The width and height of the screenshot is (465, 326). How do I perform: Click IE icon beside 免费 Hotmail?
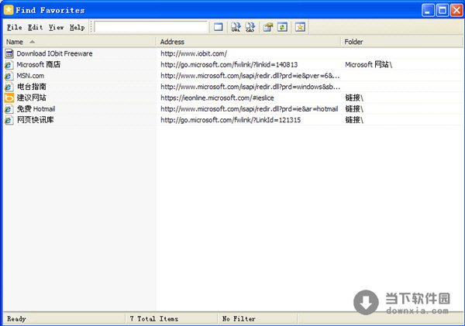click(x=9, y=109)
